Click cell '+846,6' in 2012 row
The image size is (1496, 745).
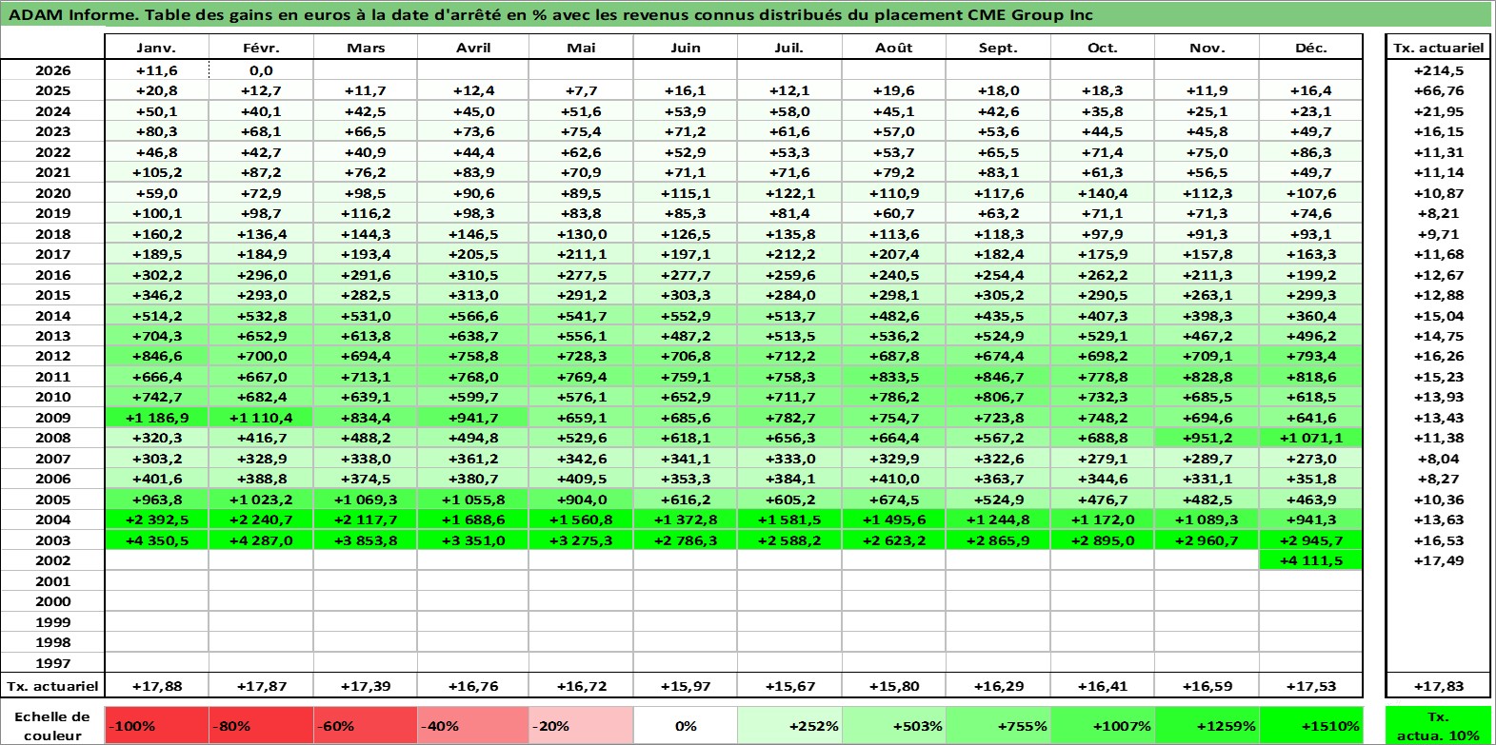pos(156,356)
